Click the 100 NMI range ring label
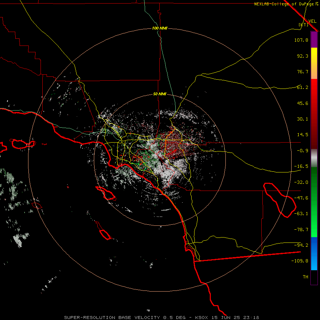This screenshot has height=320, width=320. pyautogui.click(x=160, y=28)
